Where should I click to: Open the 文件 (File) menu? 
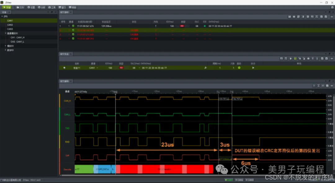click(x=20, y=7)
